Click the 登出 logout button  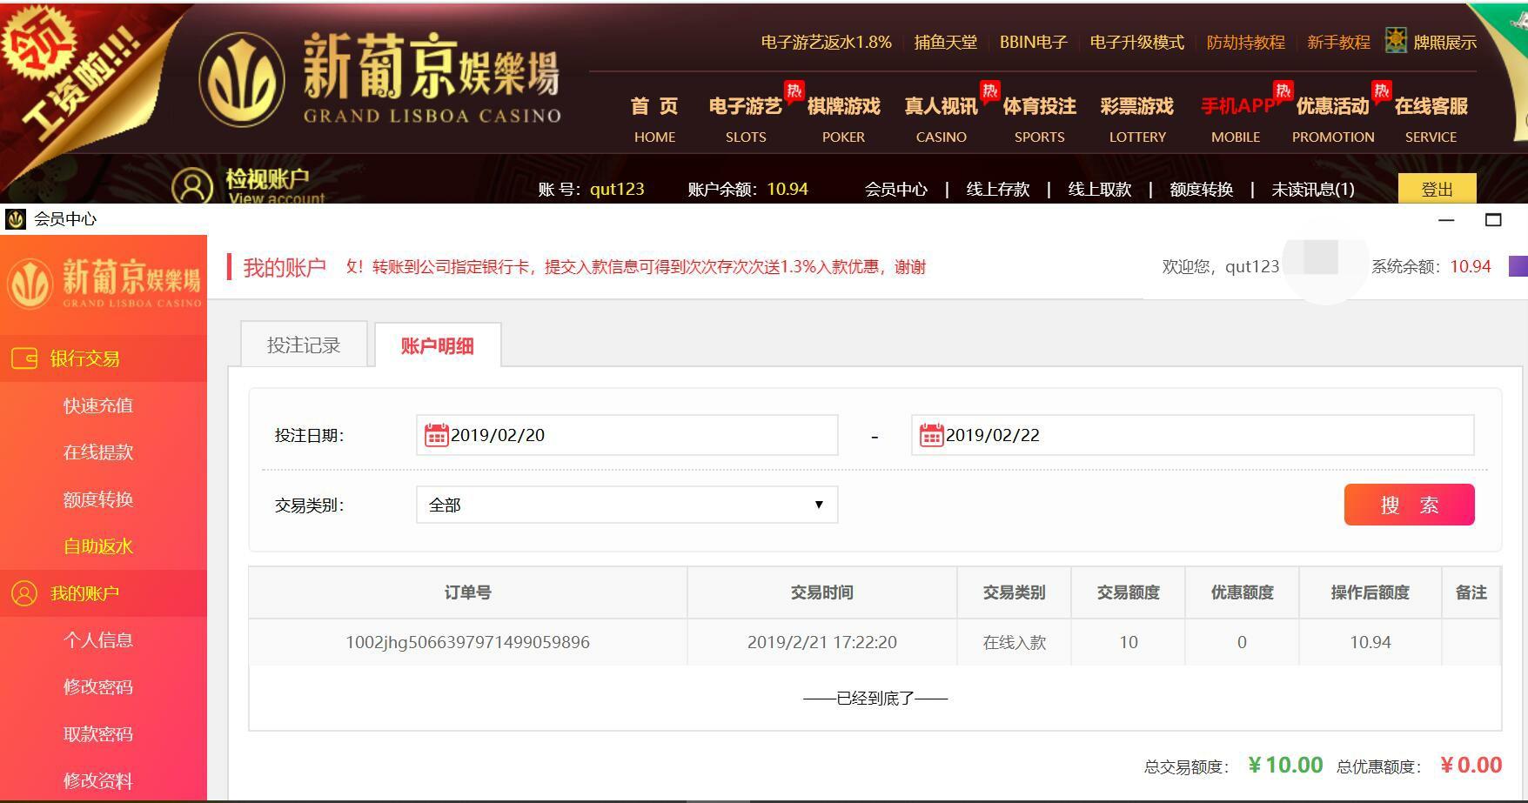coord(1437,189)
